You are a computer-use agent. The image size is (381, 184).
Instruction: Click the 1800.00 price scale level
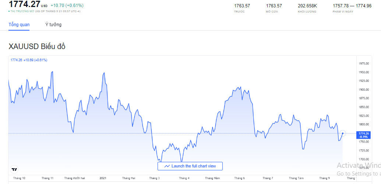[x=364, y=125]
